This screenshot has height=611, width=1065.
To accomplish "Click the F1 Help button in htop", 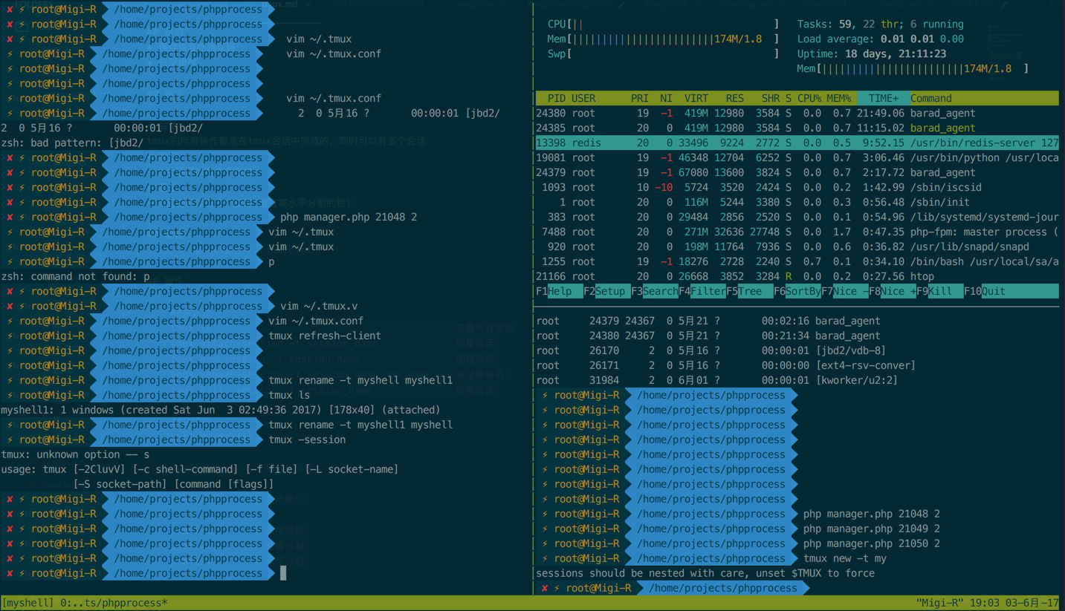I will pos(559,291).
